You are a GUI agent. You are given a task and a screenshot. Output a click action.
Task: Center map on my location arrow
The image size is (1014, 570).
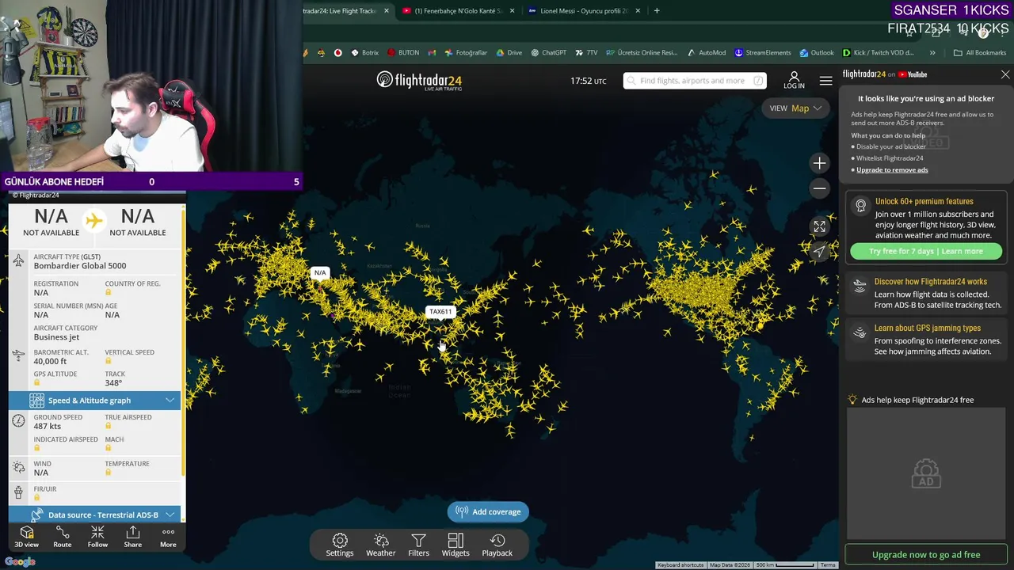pyautogui.click(x=819, y=251)
